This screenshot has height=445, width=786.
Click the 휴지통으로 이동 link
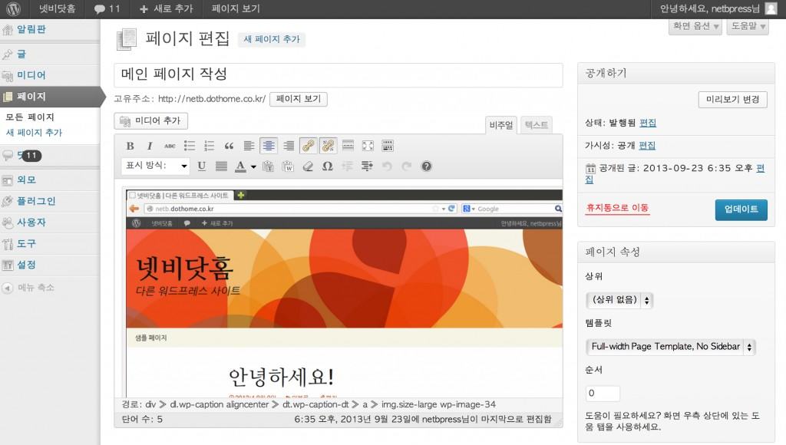(x=617, y=208)
